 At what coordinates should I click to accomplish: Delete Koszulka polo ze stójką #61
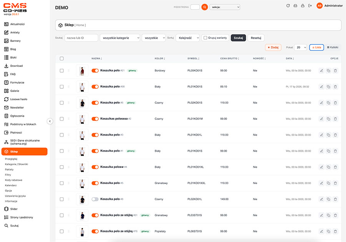pos(335,215)
